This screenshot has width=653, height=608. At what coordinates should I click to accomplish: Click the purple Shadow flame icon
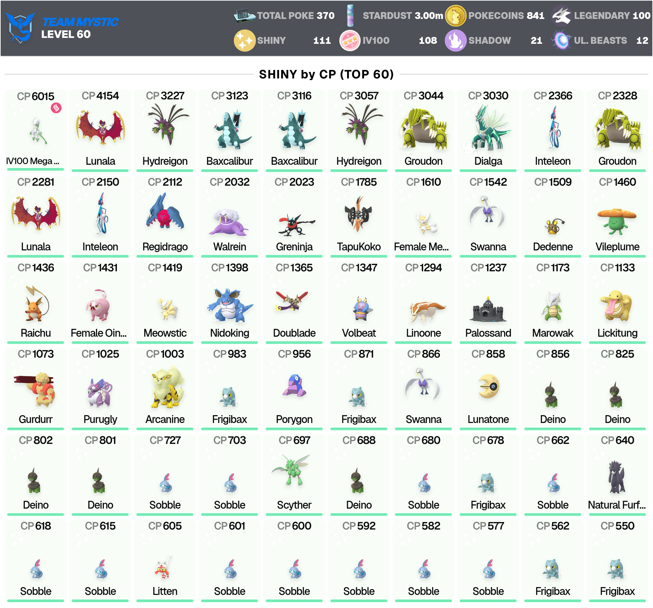coord(455,41)
